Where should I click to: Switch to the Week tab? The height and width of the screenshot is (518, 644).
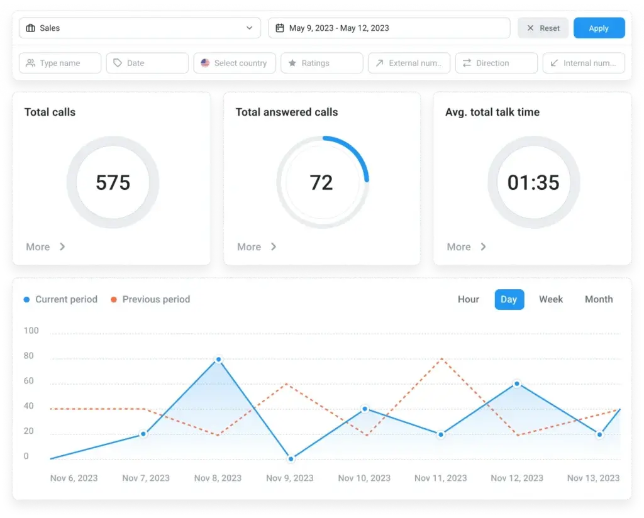pos(551,299)
